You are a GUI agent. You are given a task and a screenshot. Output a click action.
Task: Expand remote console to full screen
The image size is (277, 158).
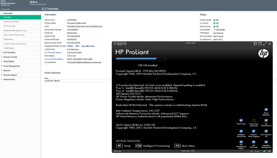point(265,44)
